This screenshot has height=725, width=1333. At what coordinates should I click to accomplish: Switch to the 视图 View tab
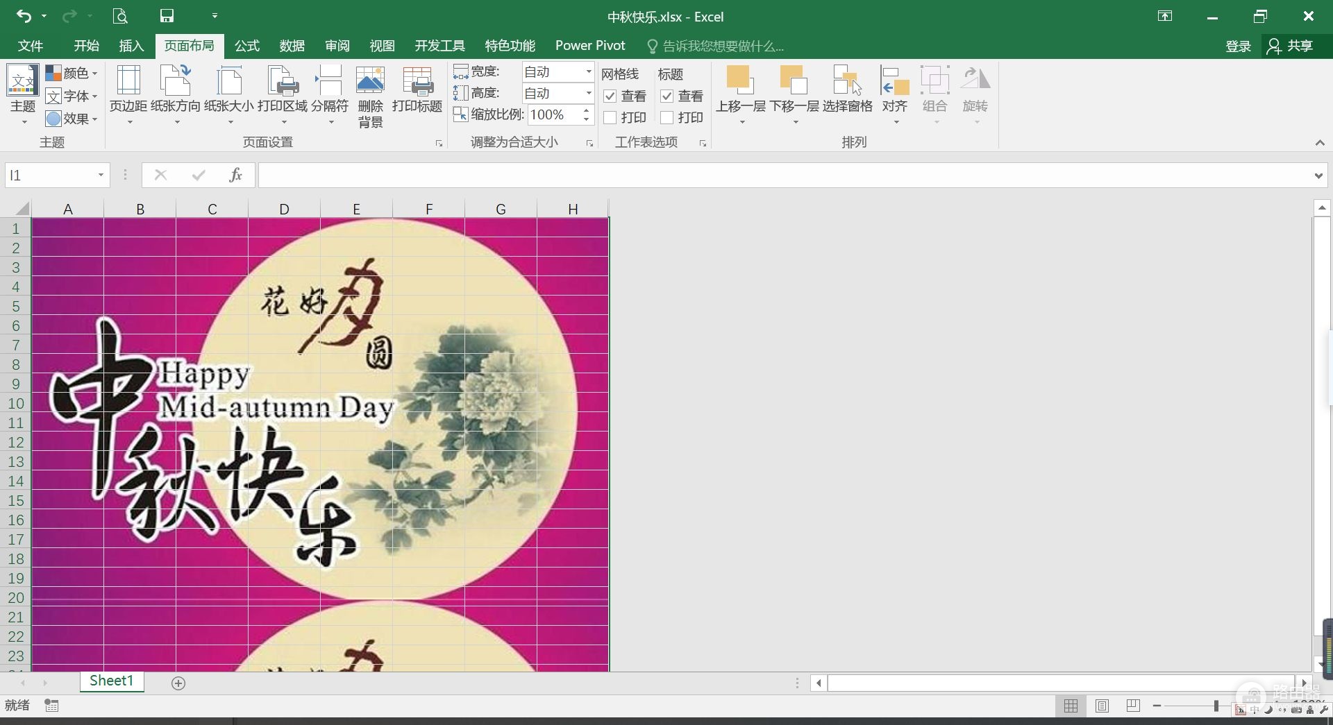click(x=382, y=46)
